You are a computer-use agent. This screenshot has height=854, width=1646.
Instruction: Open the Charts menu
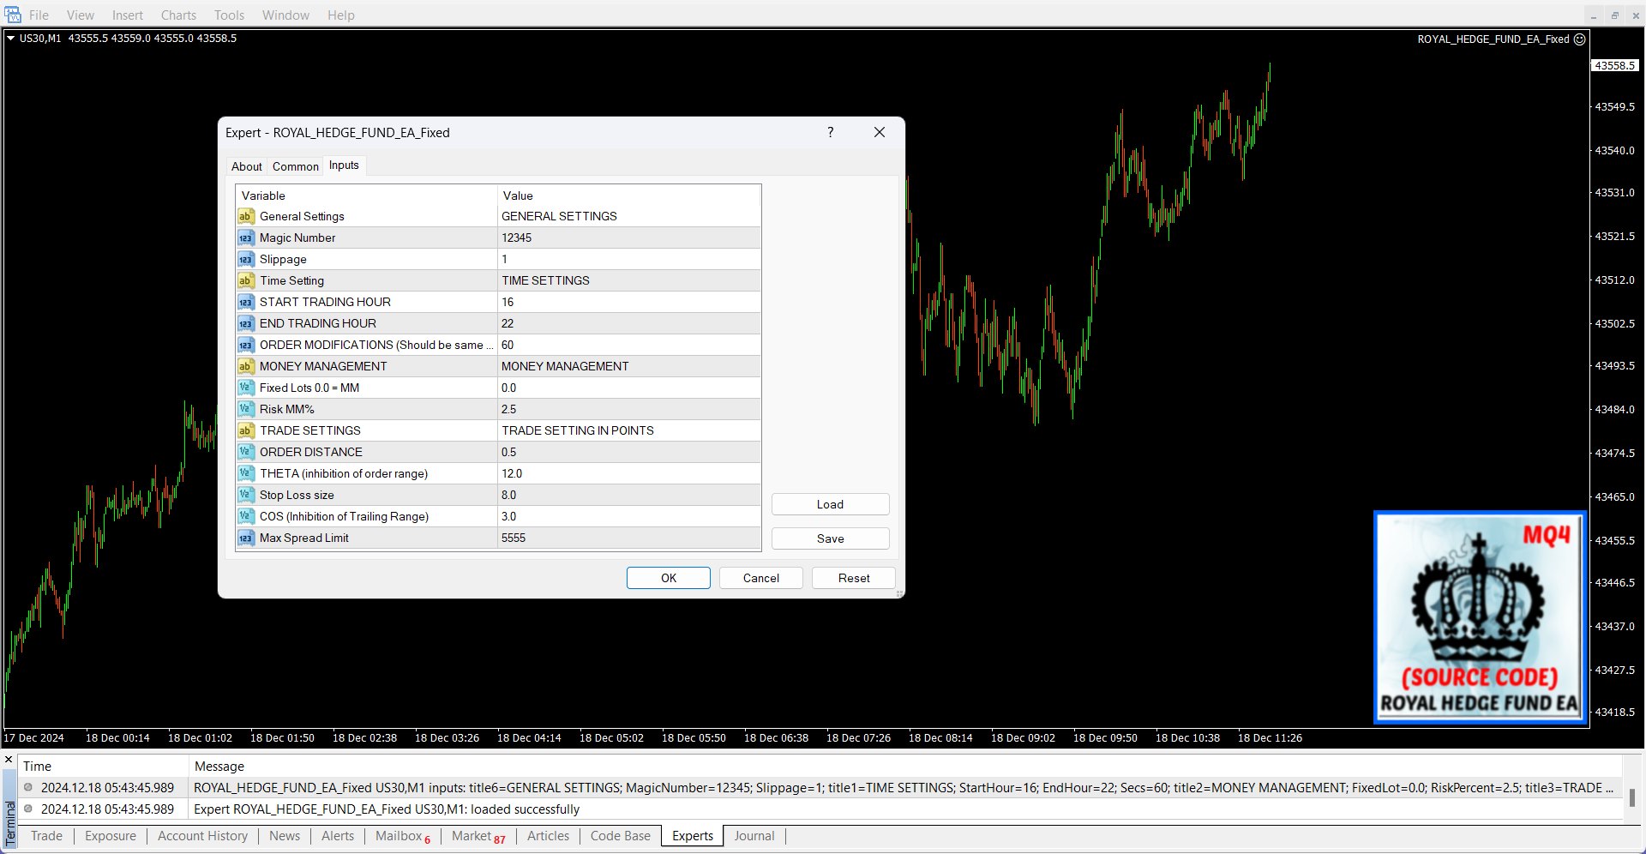click(x=178, y=15)
